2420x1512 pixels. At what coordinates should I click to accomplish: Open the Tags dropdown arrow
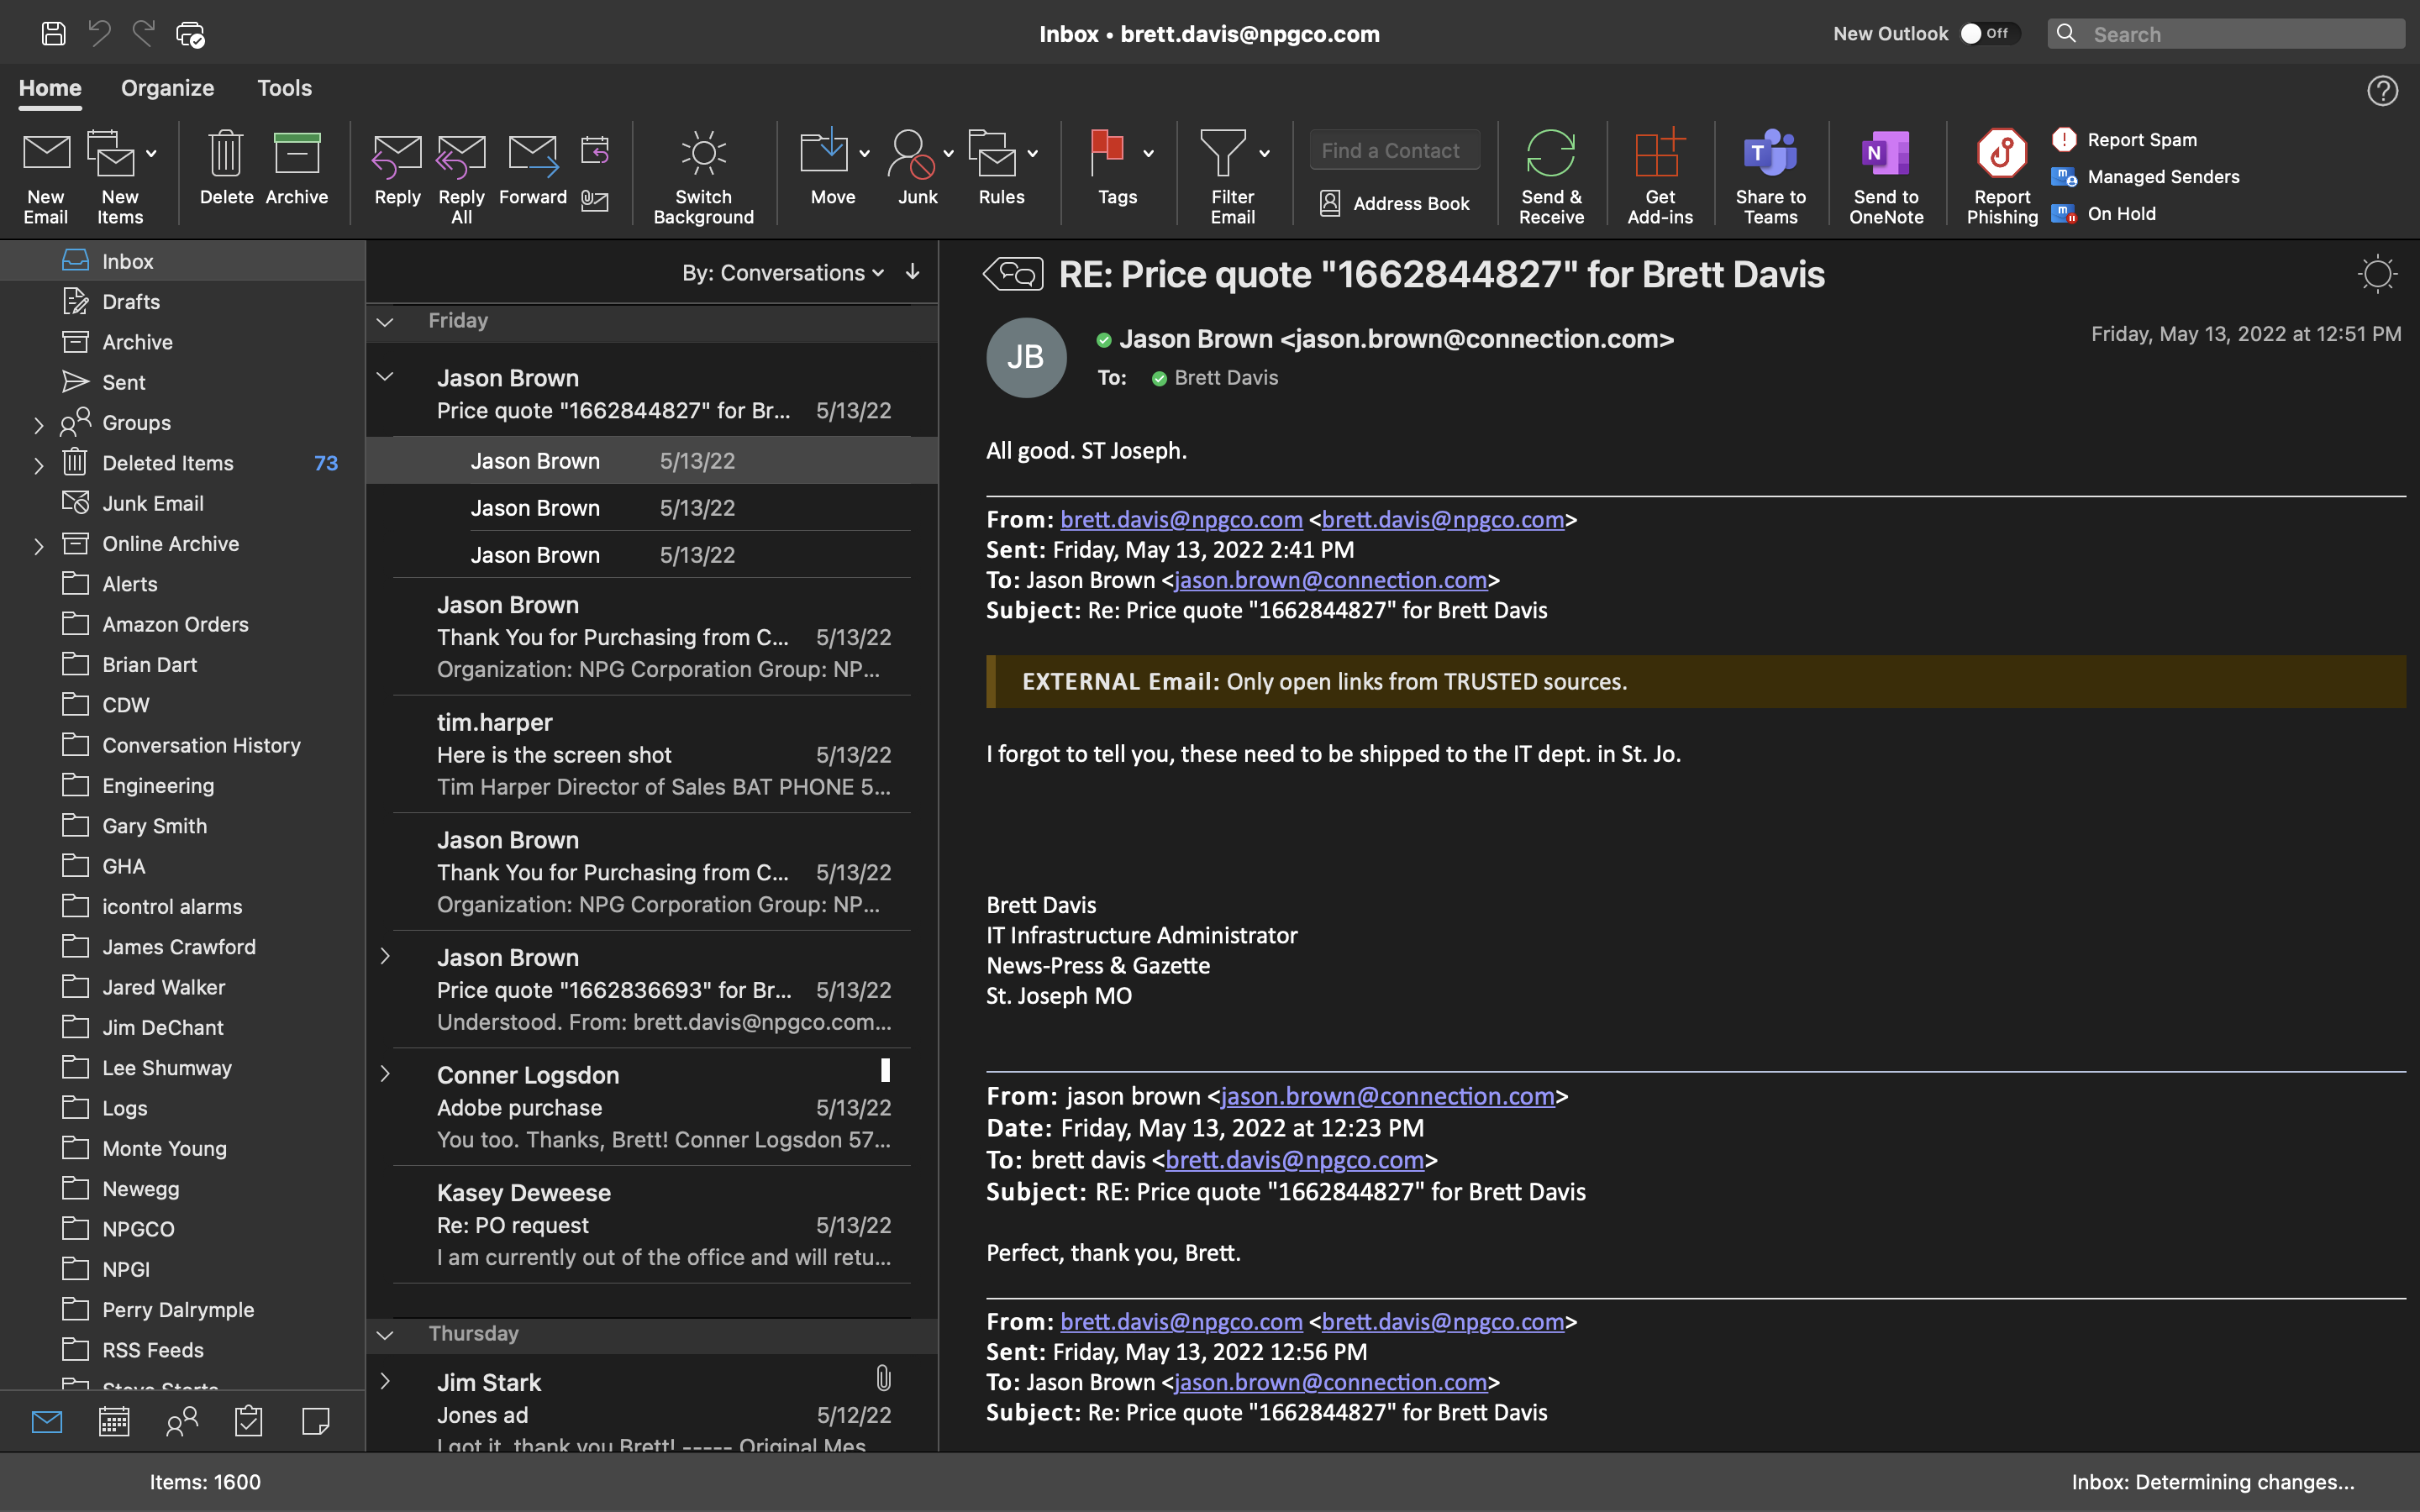[1148, 154]
